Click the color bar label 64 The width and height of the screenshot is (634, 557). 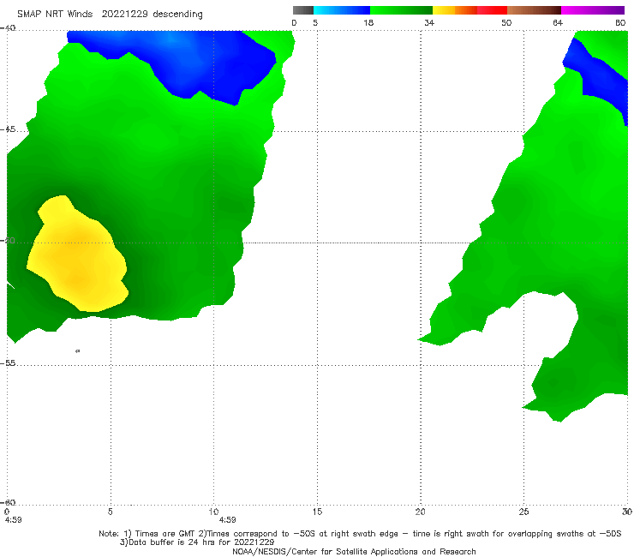point(558,22)
